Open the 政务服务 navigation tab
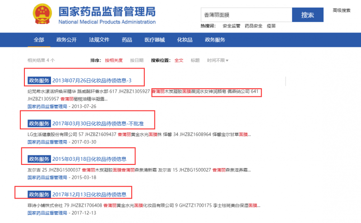The image size is (361, 223). pyautogui.click(x=215, y=40)
